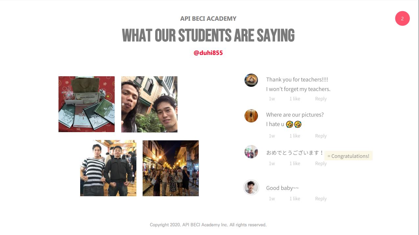
Task: Click avatar beside 'Where are our pictures?' comment
Action: pyautogui.click(x=251, y=116)
